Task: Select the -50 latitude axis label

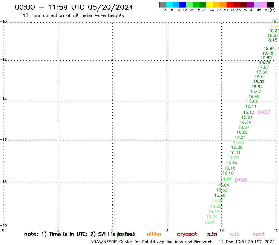Action: [x=3, y=226]
